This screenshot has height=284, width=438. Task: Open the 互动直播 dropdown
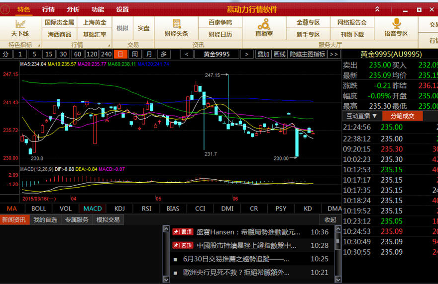point(362,116)
